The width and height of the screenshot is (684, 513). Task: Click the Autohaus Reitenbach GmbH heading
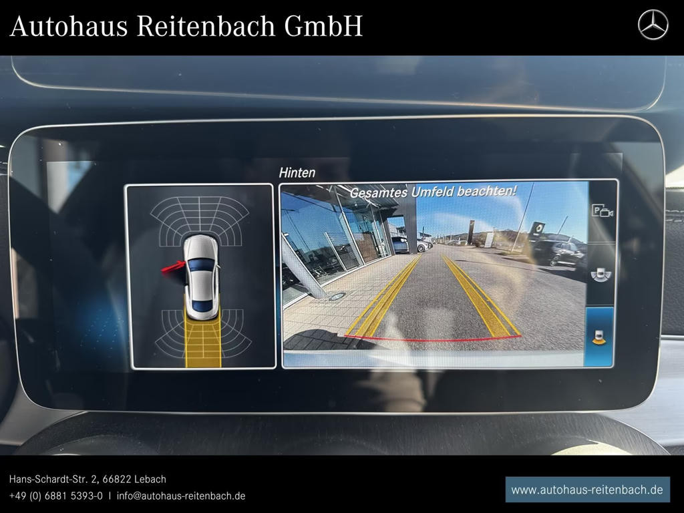[186, 27]
